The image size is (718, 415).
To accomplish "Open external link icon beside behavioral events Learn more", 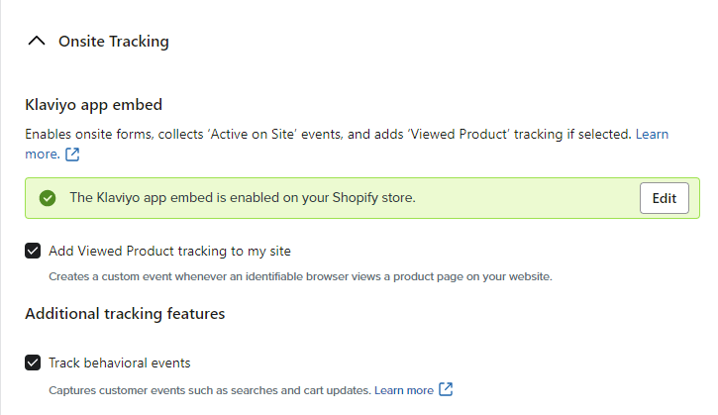I will pyautogui.click(x=446, y=389).
